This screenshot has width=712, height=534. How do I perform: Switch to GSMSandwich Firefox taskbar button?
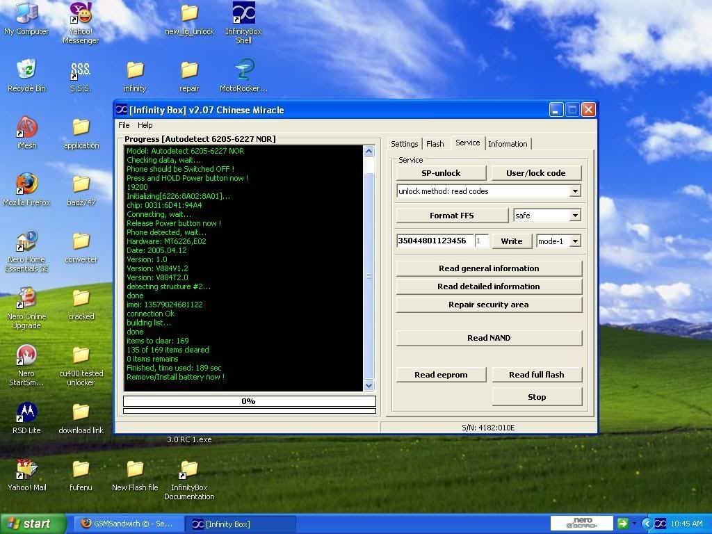coord(129,524)
